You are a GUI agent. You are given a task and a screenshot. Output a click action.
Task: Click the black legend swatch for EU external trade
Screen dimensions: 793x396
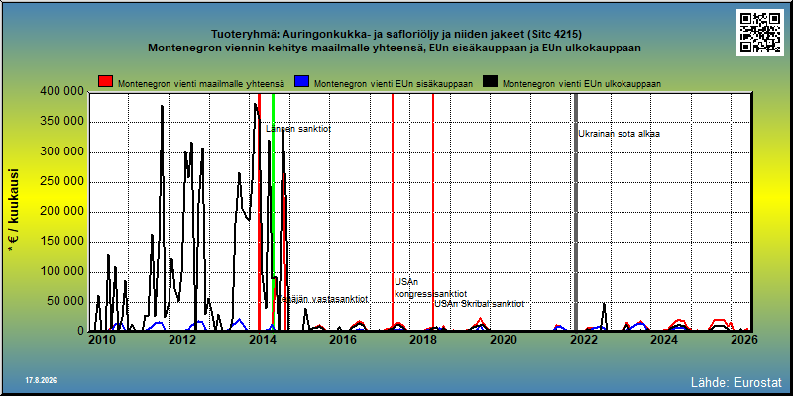(490, 82)
